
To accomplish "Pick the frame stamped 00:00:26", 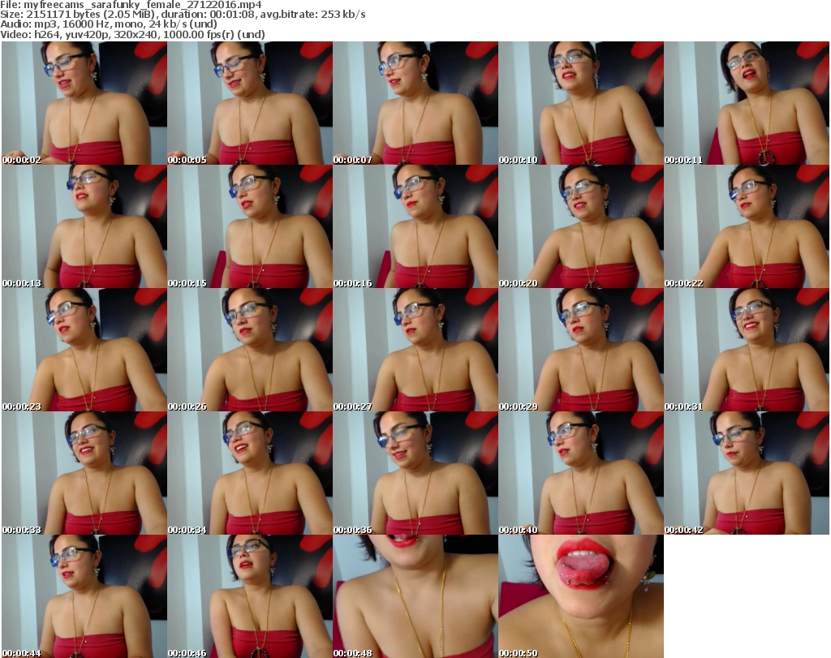I will (250, 351).
